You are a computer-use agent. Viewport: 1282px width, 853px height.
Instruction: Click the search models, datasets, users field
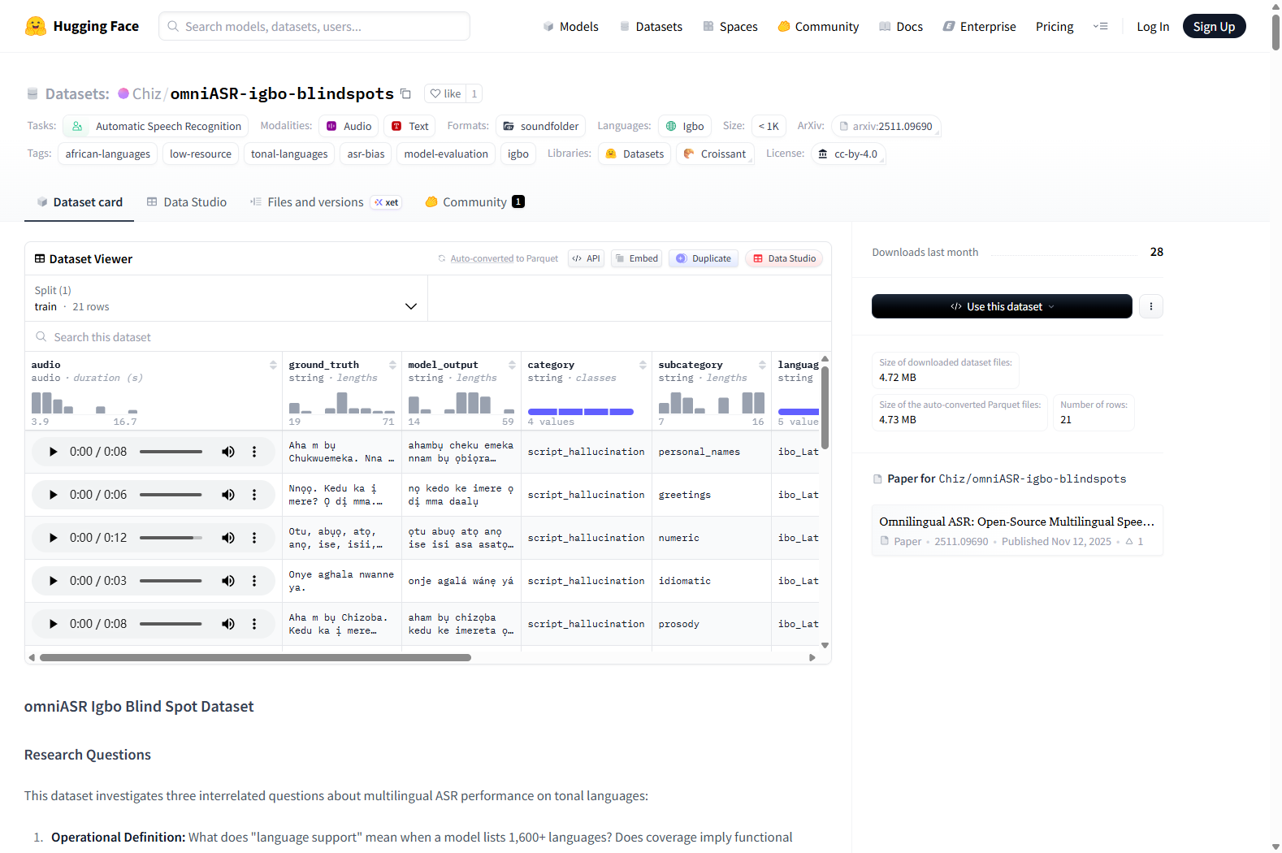pyautogui.click(x=314, y=26)
